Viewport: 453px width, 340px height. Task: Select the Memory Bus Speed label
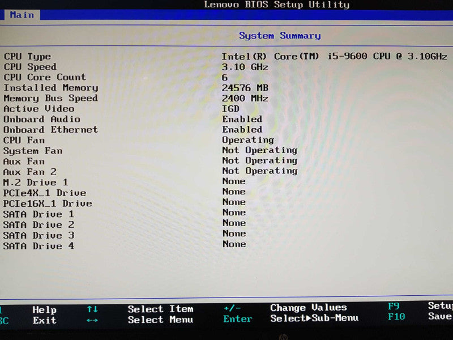[50, 98]
